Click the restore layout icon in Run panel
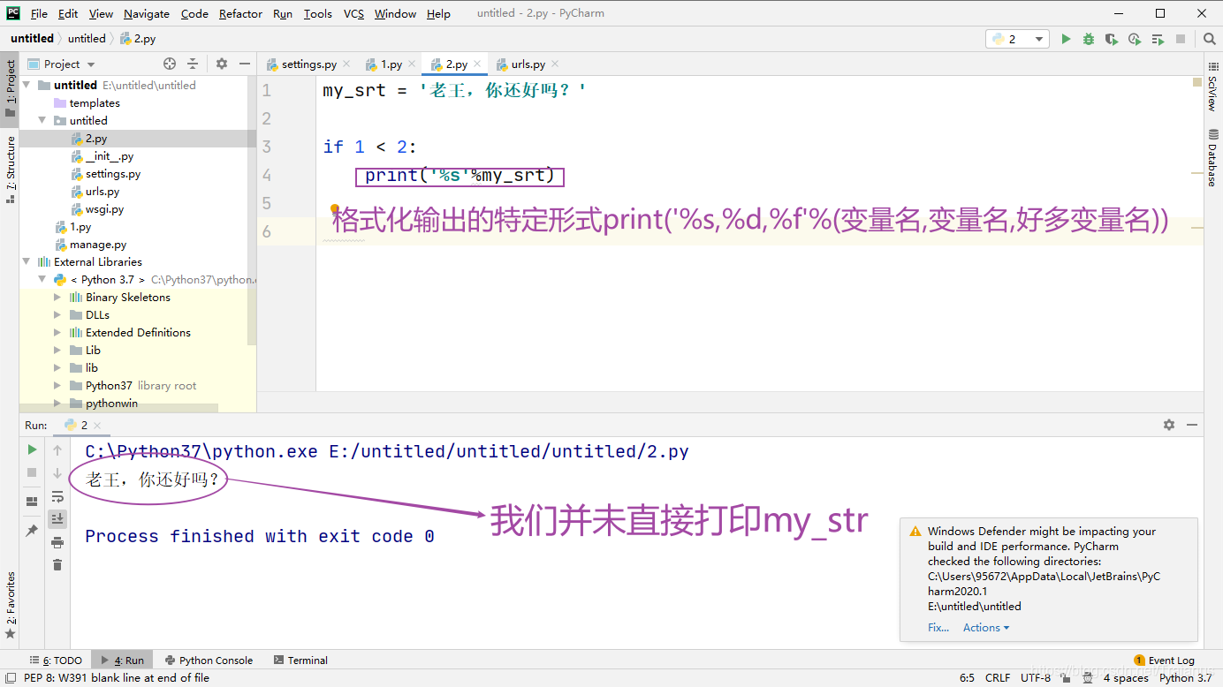The height and width of the screenshot is (687, 1223). pos(32,502)
